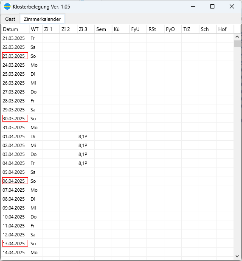This screenshot has height=261, width=242.
Task: Click the Sem column header
Action: click(x=103, y=29)
